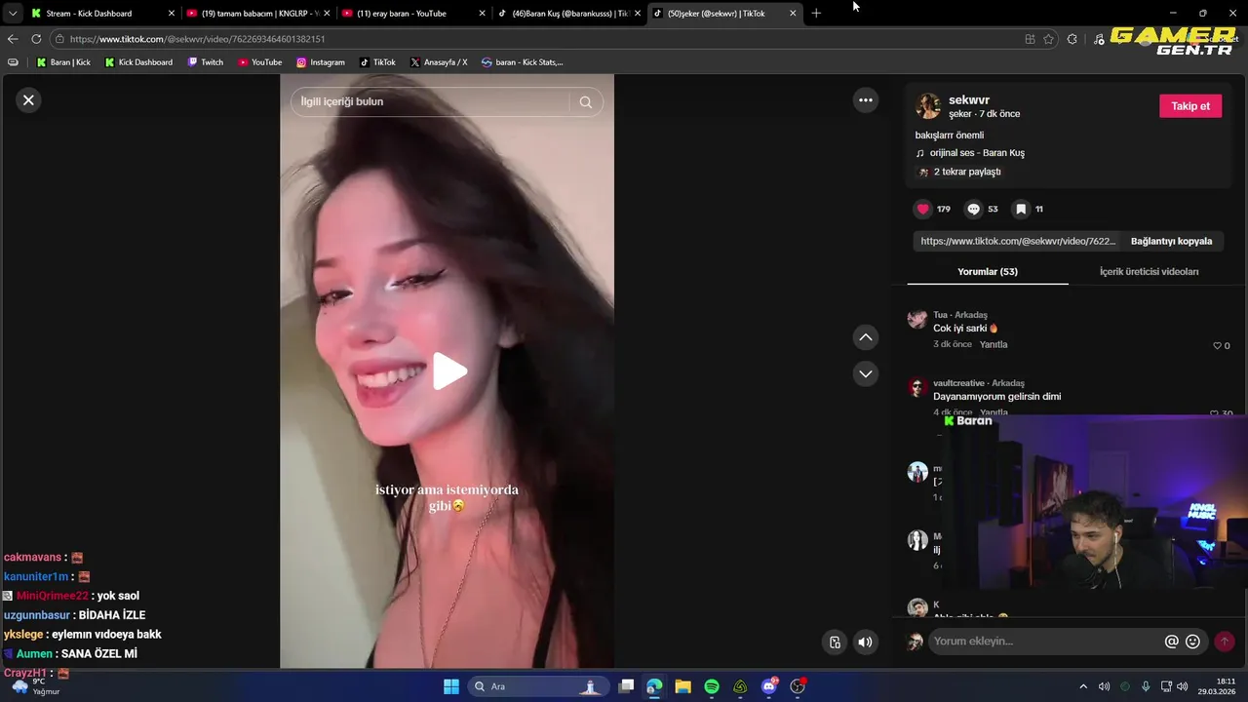Click the browser address bar URL
1248x702 pixels.
(197, 39)
